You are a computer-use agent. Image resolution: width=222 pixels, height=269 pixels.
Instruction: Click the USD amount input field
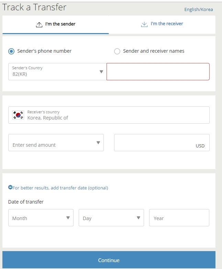(x=162, y=143)
